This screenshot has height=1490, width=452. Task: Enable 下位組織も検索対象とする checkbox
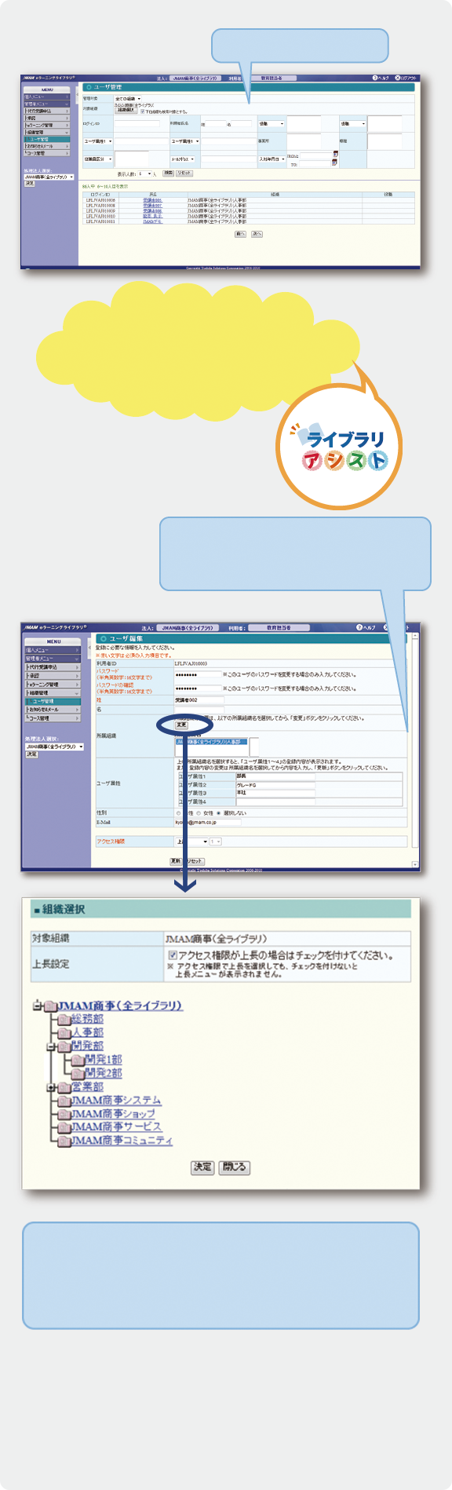click(x=142, y=111)
